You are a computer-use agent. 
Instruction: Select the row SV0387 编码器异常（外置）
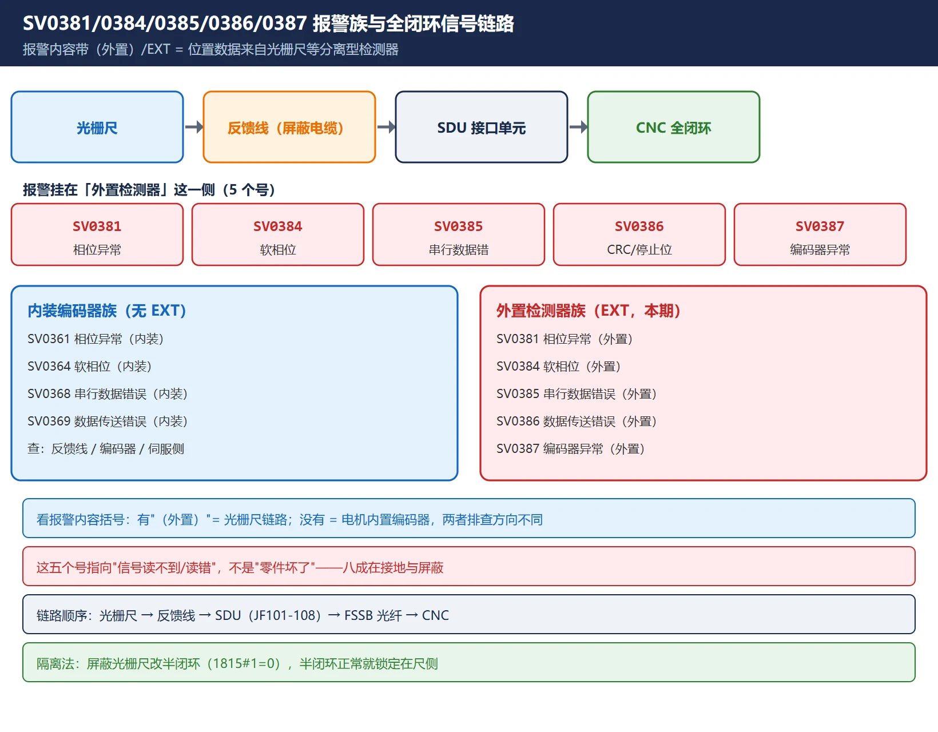(571, 449)
